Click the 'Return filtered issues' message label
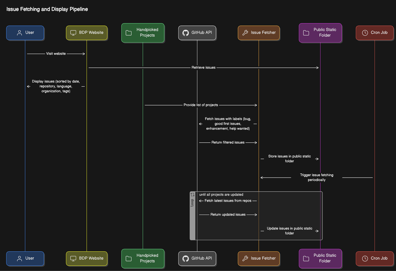 pyautogui.click(x=228, y=142)
